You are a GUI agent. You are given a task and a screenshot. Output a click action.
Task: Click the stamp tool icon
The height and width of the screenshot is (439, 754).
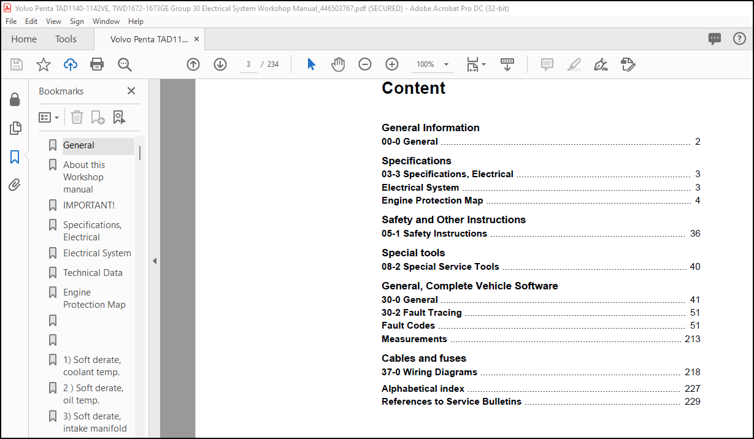click(x=628, y=64)
